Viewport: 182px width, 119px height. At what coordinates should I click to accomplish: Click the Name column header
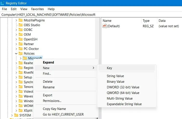click(107, 21)
